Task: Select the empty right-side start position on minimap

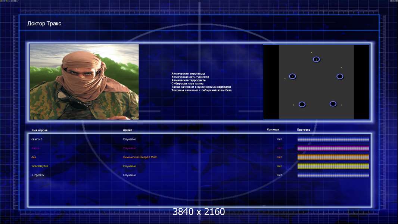Action: (x=340, y=77)
